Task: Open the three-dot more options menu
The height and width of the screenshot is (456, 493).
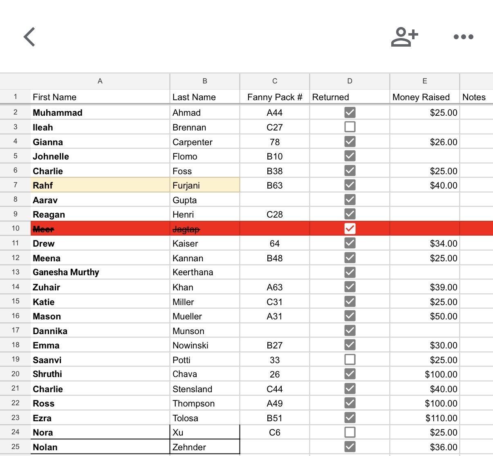Action: pyautogui.click(x=464, y=37)
